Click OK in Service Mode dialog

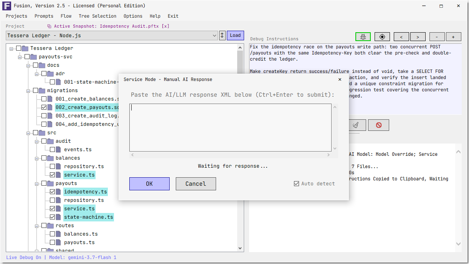coord(149,184)
